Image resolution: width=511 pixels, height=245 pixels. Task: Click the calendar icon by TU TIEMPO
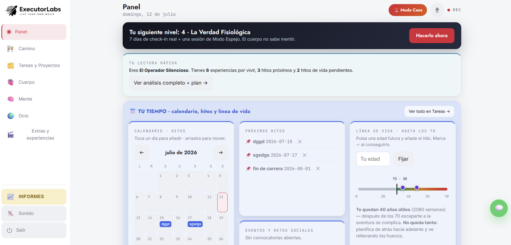click(x=133, y=111)
